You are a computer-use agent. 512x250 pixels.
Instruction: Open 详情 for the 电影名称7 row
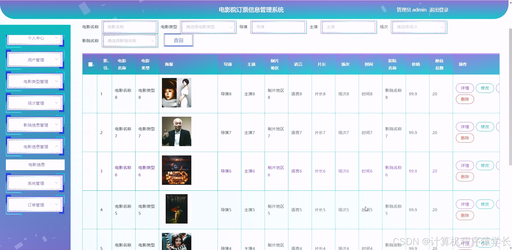pos(465,127)
